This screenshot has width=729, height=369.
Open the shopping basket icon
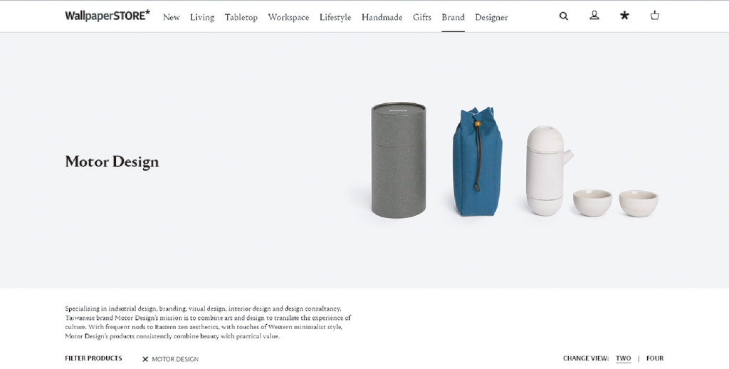tap(655, 16)
